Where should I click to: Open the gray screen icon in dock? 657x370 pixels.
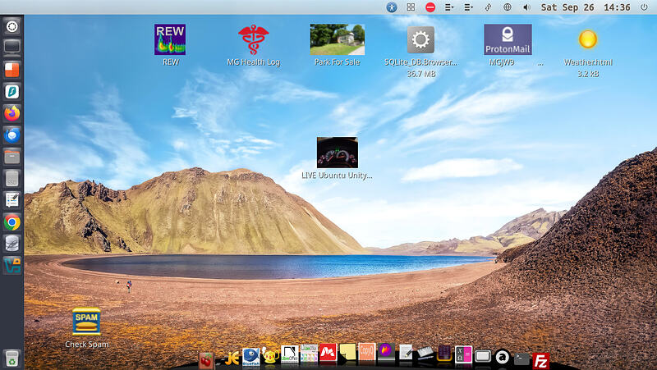[482, 356]
